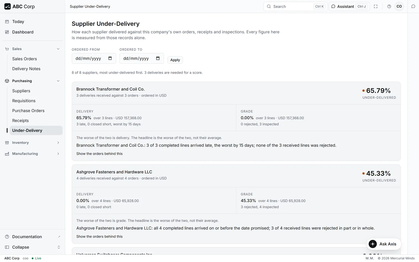Collapse the Sales section chevron
419x262 pixels.
(x=58, y=49)
